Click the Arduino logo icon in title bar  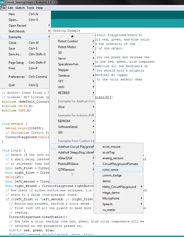coord(2,2)
